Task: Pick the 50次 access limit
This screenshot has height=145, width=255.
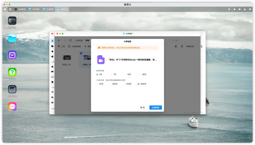Action: 97,84
